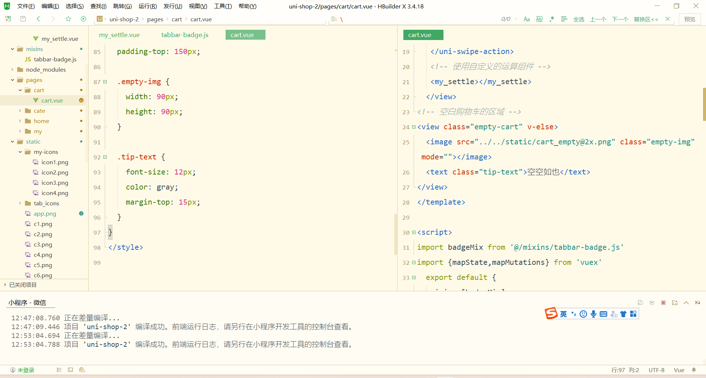Image resolution: width=706 pixels, height=378 pixels.
Task: Switch to my_settle.vue editor tab
Action: coord(119,35)
